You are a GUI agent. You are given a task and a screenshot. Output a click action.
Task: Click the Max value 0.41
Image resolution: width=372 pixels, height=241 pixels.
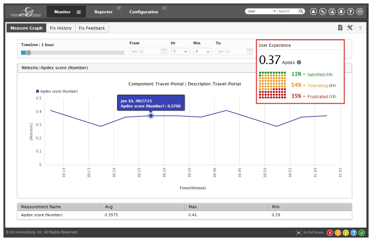click(x=193, y=215)
